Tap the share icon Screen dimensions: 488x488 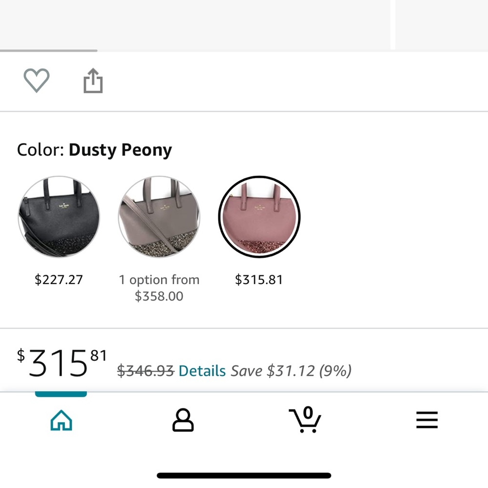(x=93, y=81)
